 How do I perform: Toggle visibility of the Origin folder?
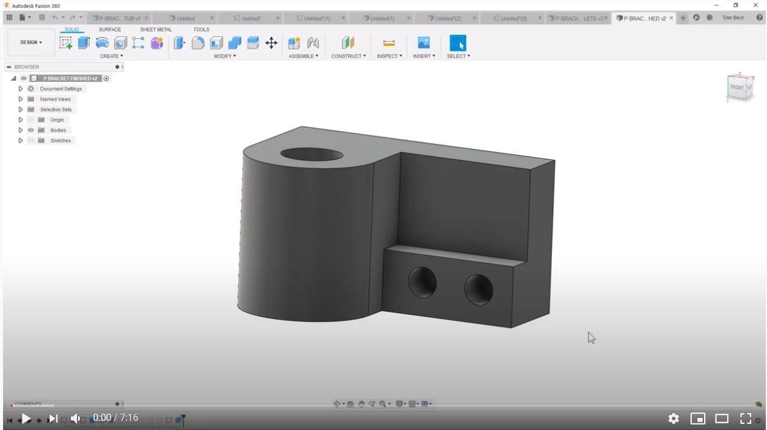click(x=31, y=120)
